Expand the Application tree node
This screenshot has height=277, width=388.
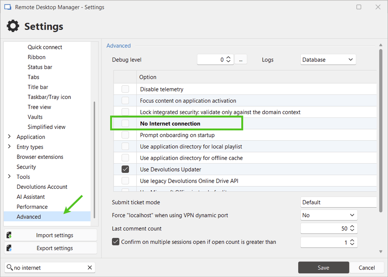(x=9, y=137)
